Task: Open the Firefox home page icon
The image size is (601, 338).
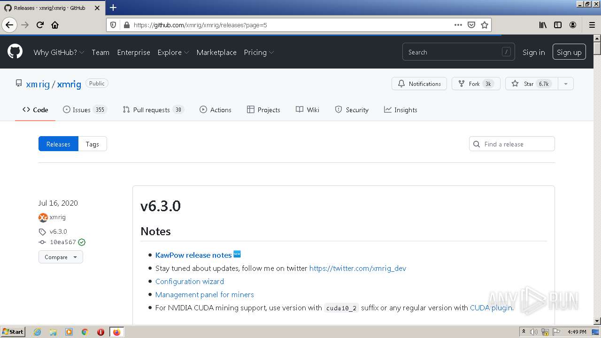Action: pos(55,25)
